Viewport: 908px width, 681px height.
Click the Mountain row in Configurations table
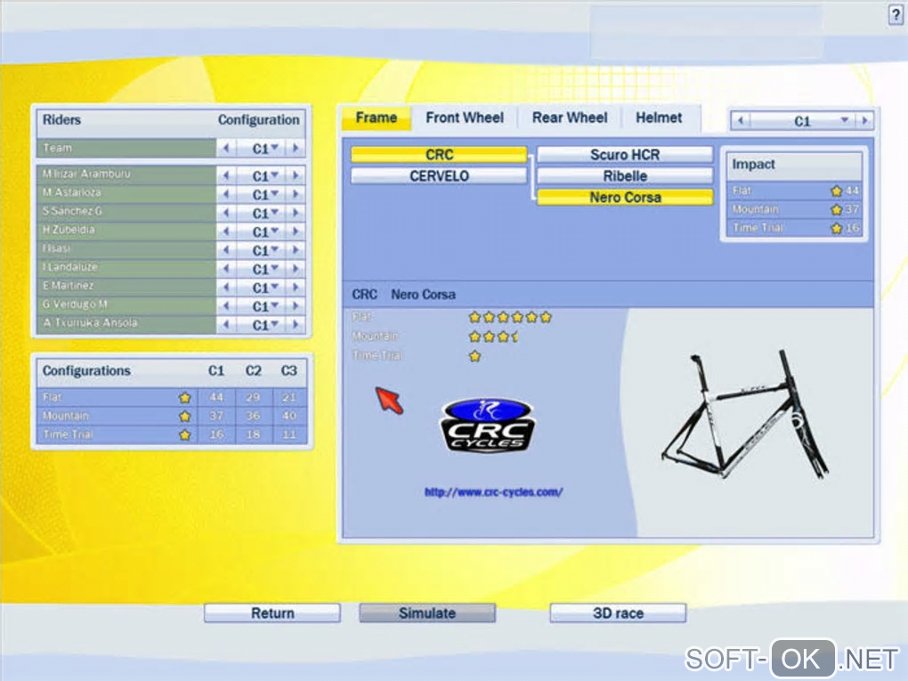point(172,416)
